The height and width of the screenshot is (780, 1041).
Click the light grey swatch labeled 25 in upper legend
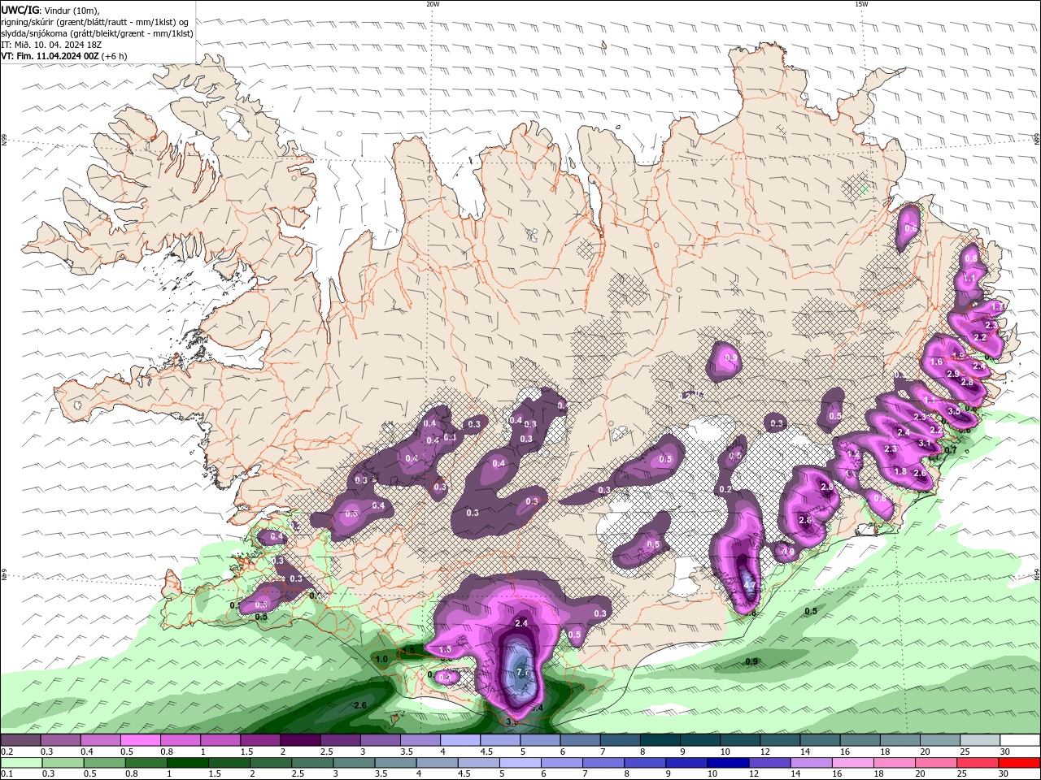click(x=979, y=739)
